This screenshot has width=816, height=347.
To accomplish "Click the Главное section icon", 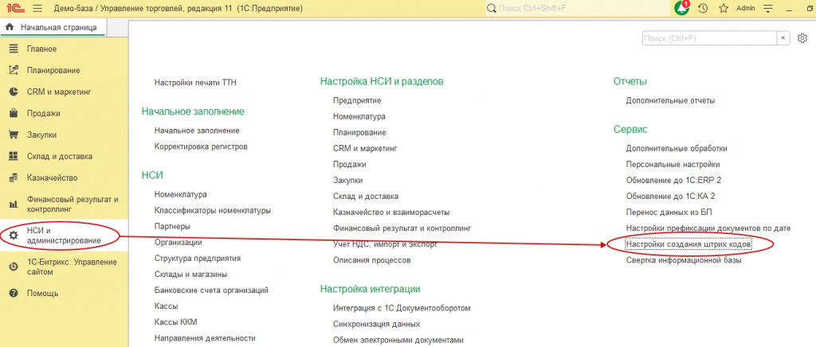I will [x=14, y=49].
